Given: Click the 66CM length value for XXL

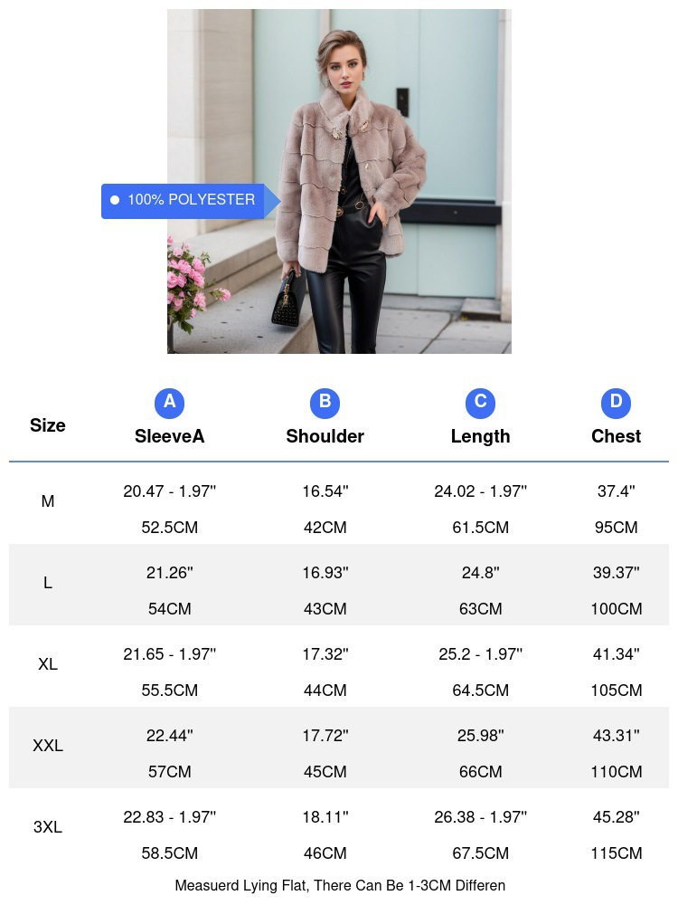Looking at the screenshot, I should point(480,772).
